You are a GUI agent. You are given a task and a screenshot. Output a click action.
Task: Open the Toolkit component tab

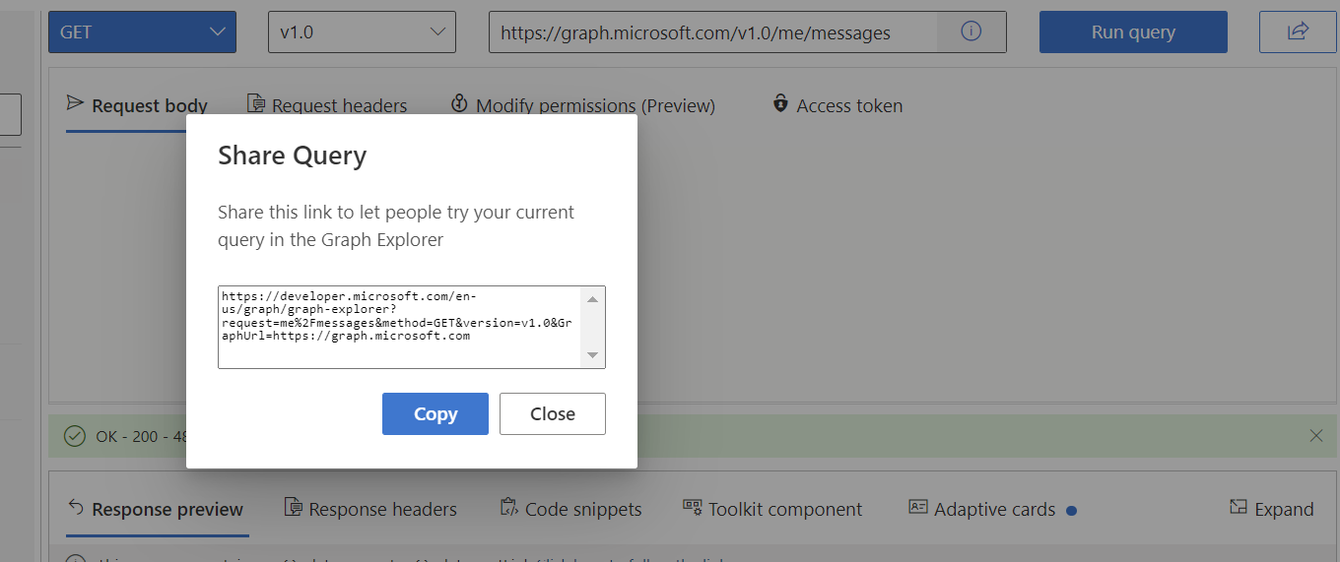pyautogui.click(x=772, y=509)
